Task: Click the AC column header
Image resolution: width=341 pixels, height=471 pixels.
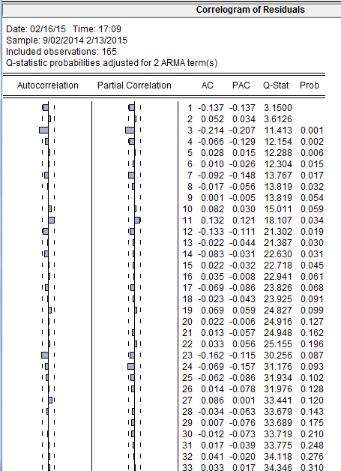Action: click(208, 85)
